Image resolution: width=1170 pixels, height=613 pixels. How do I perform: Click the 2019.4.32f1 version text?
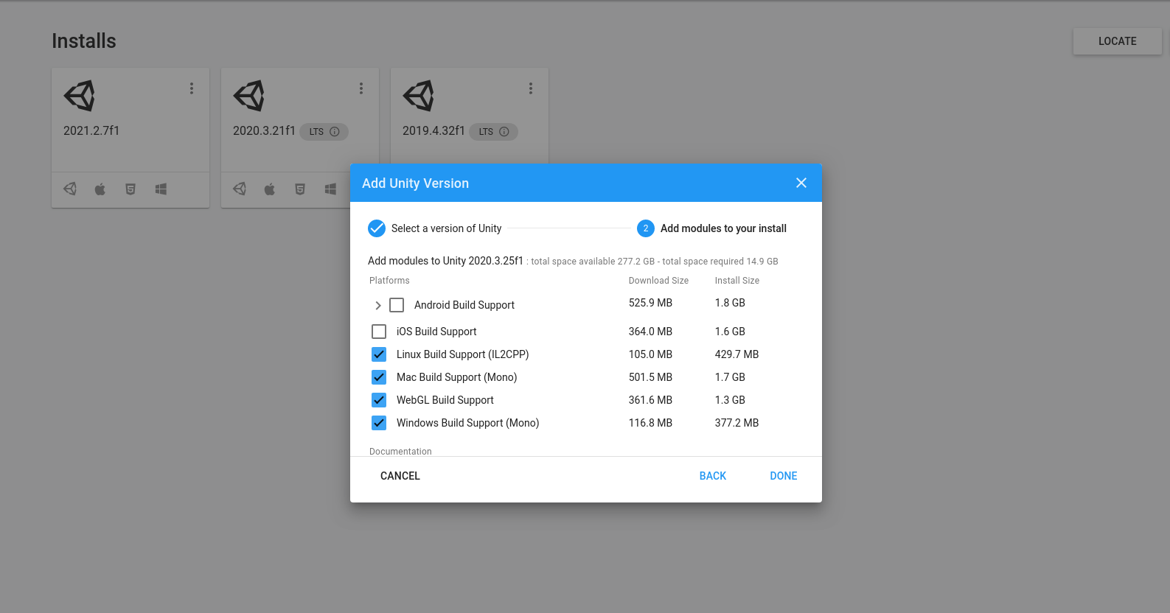433,130
